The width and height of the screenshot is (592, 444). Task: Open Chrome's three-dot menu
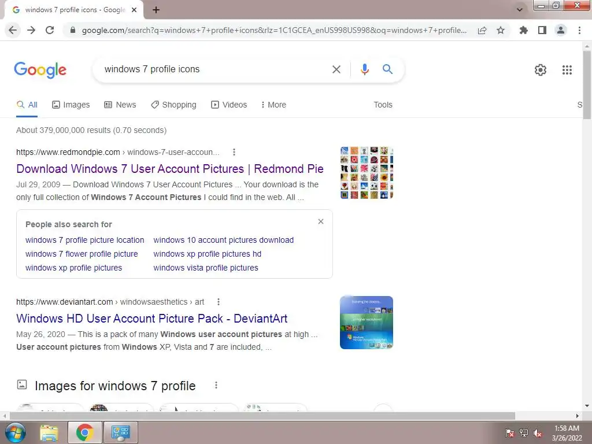[x=579, y=30]
